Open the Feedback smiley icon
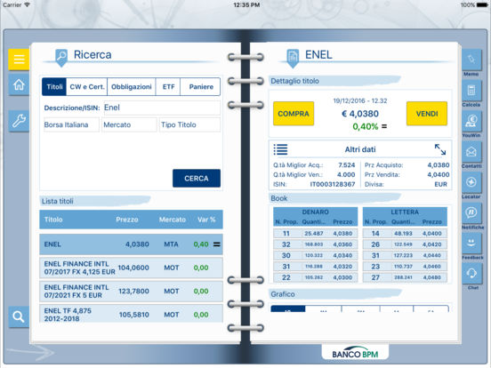 (x=471, y=244)
